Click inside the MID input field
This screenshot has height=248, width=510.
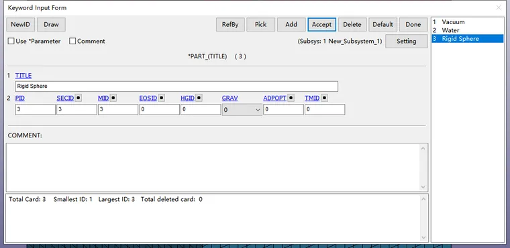tap(117, 109)
